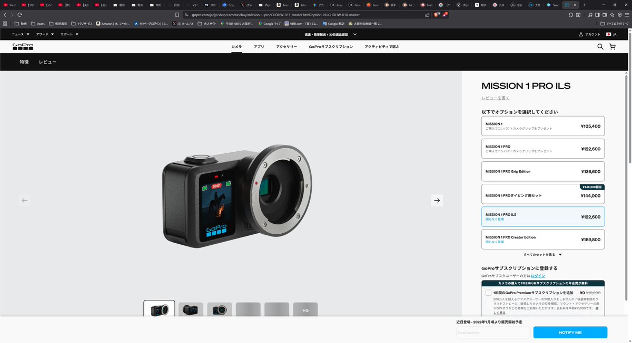Open the アクセサリー navigation item
The height and width of the screenshot is (343, 632).
(287, 47)
